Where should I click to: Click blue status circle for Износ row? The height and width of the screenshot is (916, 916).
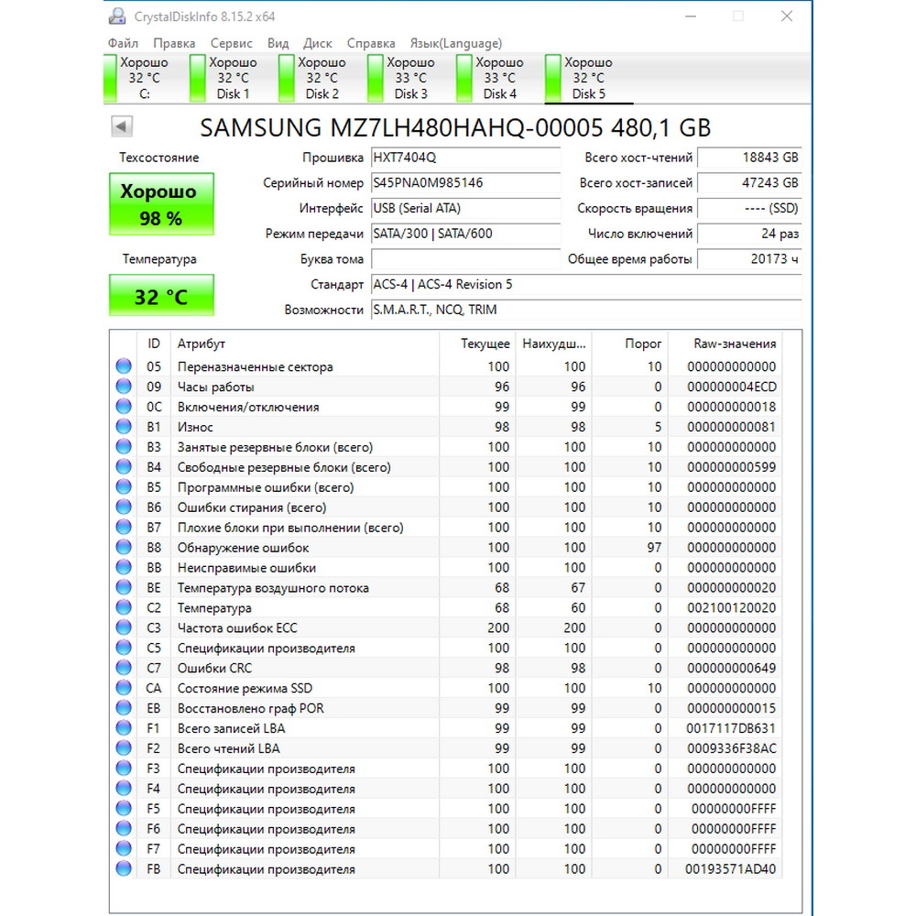pyautogui.click(x=124, y=427)
